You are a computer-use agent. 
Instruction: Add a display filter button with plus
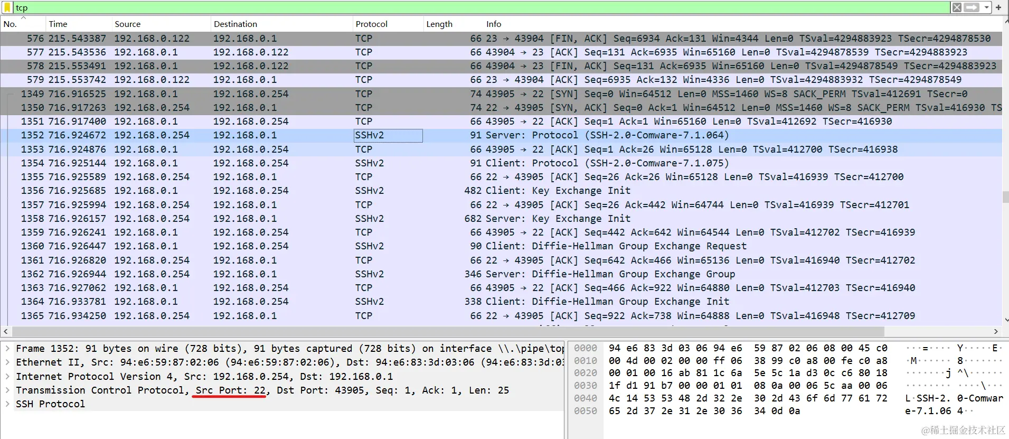tap(998, 7)
